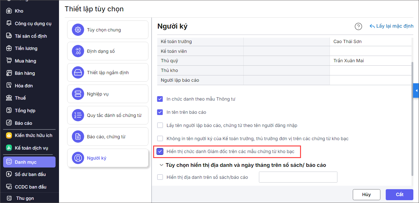Image resolution: width=419 pixels, height=203 pixels.
Task: Enable Lấy tên người lập báo cáo checkbox
Action: coord(160,125)
